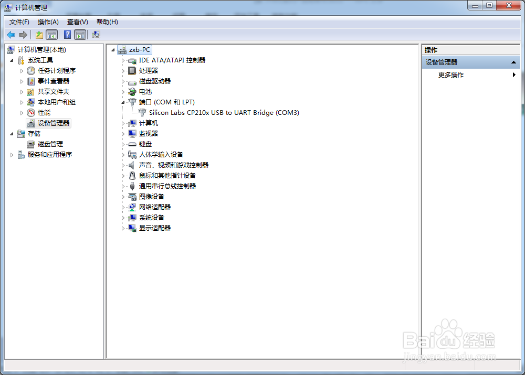Expand the 服务和应用程序 node arrow

pyautogui.click(x=12, y=155)
